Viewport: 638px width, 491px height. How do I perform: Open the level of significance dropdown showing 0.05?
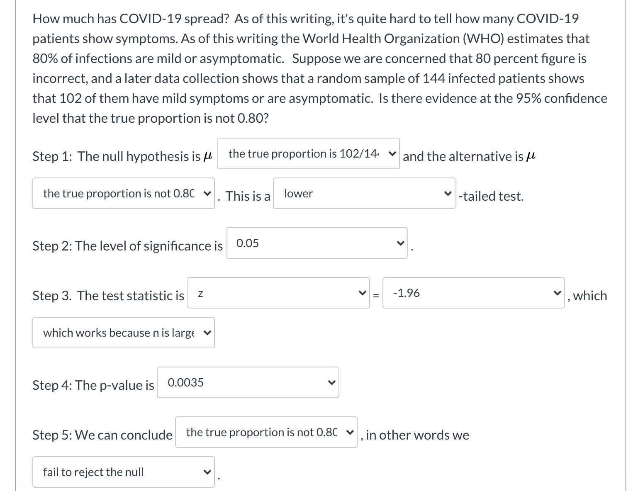[317, 243]
